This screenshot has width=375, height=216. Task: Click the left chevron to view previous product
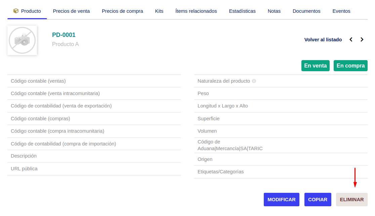click(351, 39)
